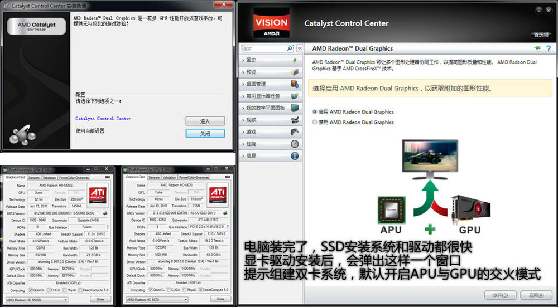Click the 常用显示器任务 display tasks icon
The width and height of the screenshot is (558, 307).
295,96
